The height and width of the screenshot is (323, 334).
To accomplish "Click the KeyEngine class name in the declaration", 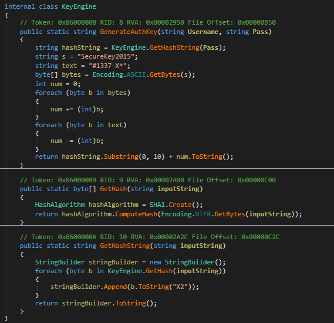I will tap(79, 6).
